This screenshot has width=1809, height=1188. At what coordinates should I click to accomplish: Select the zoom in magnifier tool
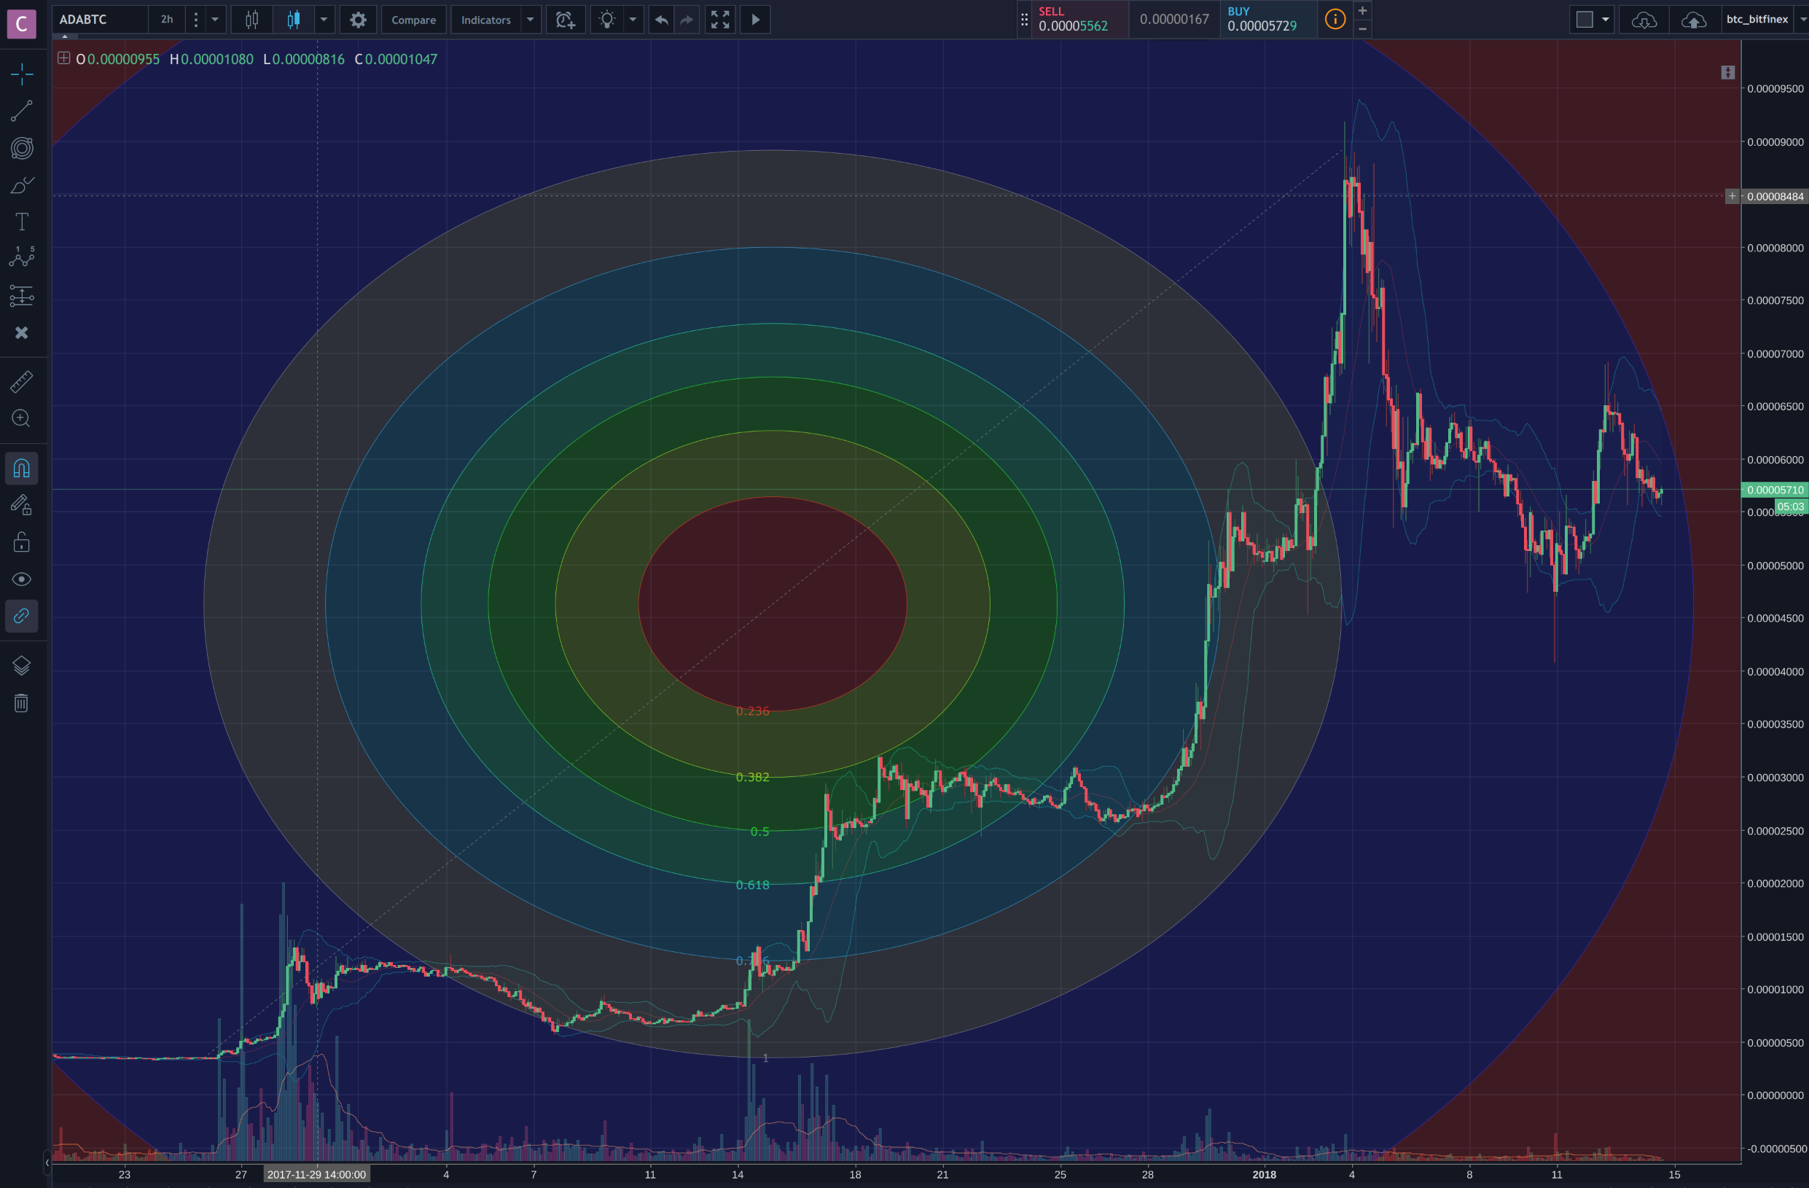click(x=21, y=418)
